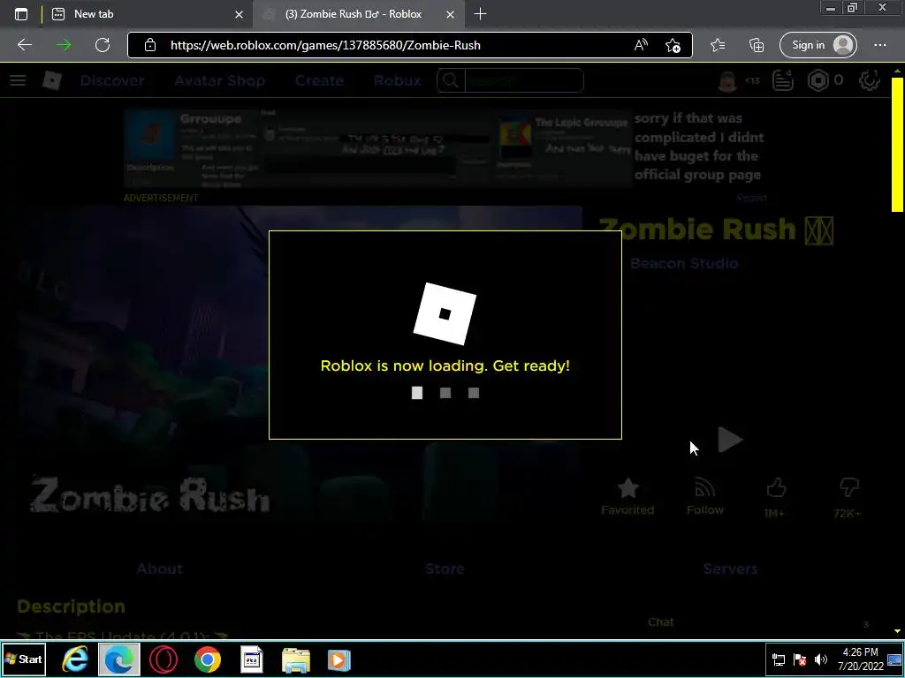Open Action Center flag tray icon

click(x=800, y=659)
